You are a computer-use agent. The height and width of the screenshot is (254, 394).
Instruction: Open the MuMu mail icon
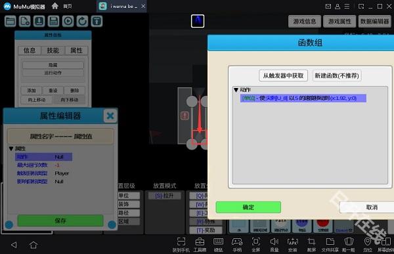click(328, 7)
